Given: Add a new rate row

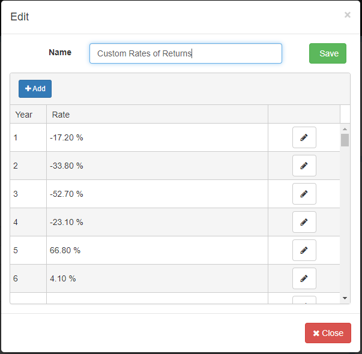Looking at the screenshot, I should click(35, 89).
